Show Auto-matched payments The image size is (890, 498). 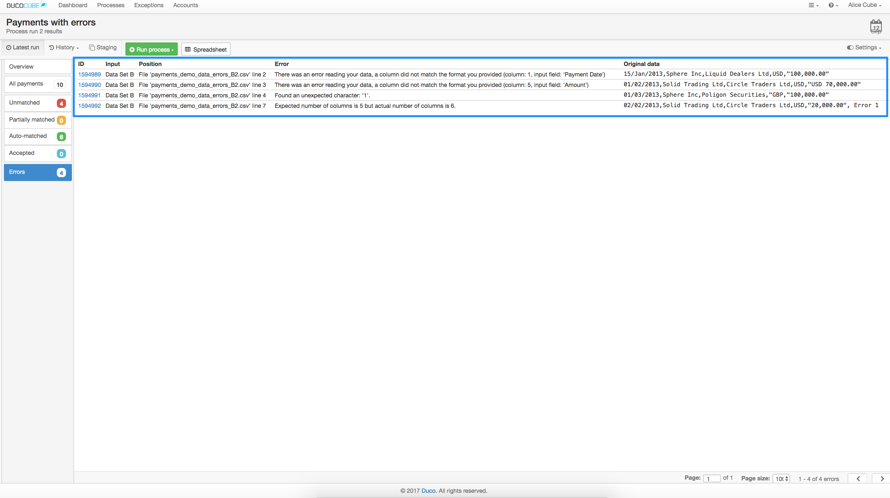pos(38,136)
